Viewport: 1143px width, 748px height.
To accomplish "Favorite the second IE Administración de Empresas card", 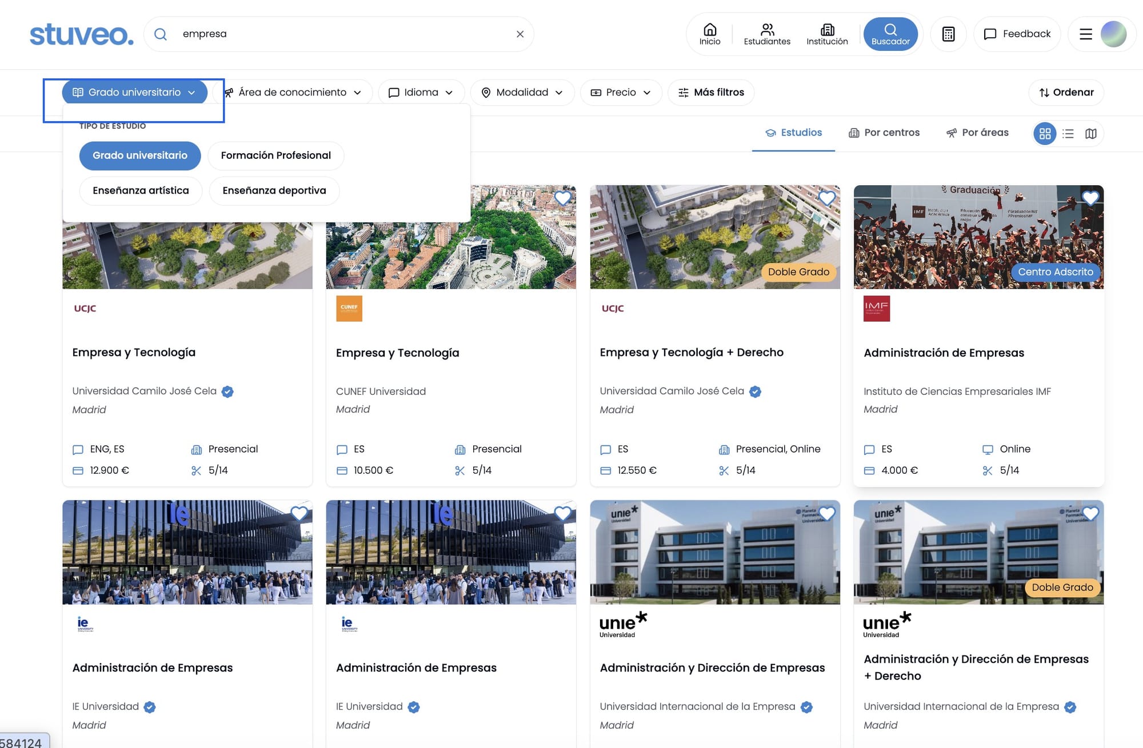I will click(563, 514).
